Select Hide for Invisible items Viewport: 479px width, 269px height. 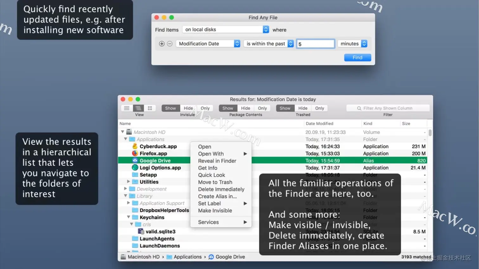tap(188, 108)
